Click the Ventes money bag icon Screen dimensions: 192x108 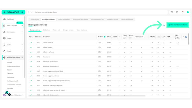coord(4,45)
